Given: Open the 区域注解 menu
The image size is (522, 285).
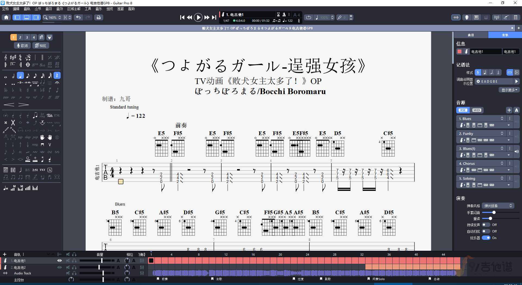Looking at the screenshot, I should (74, 9).
